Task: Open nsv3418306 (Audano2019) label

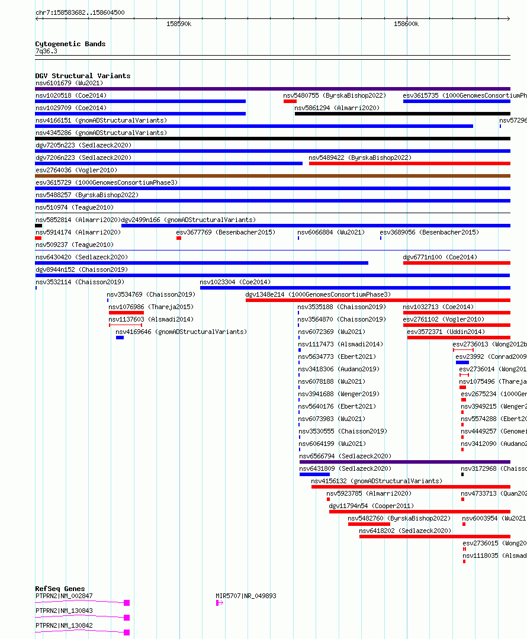Action: click(x=339, y=369)
